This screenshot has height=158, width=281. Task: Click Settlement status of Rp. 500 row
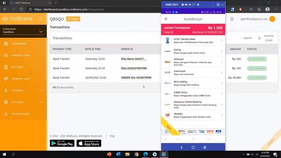point(257,68)
